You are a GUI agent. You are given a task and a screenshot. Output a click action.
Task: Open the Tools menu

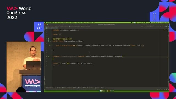point(83,23)
